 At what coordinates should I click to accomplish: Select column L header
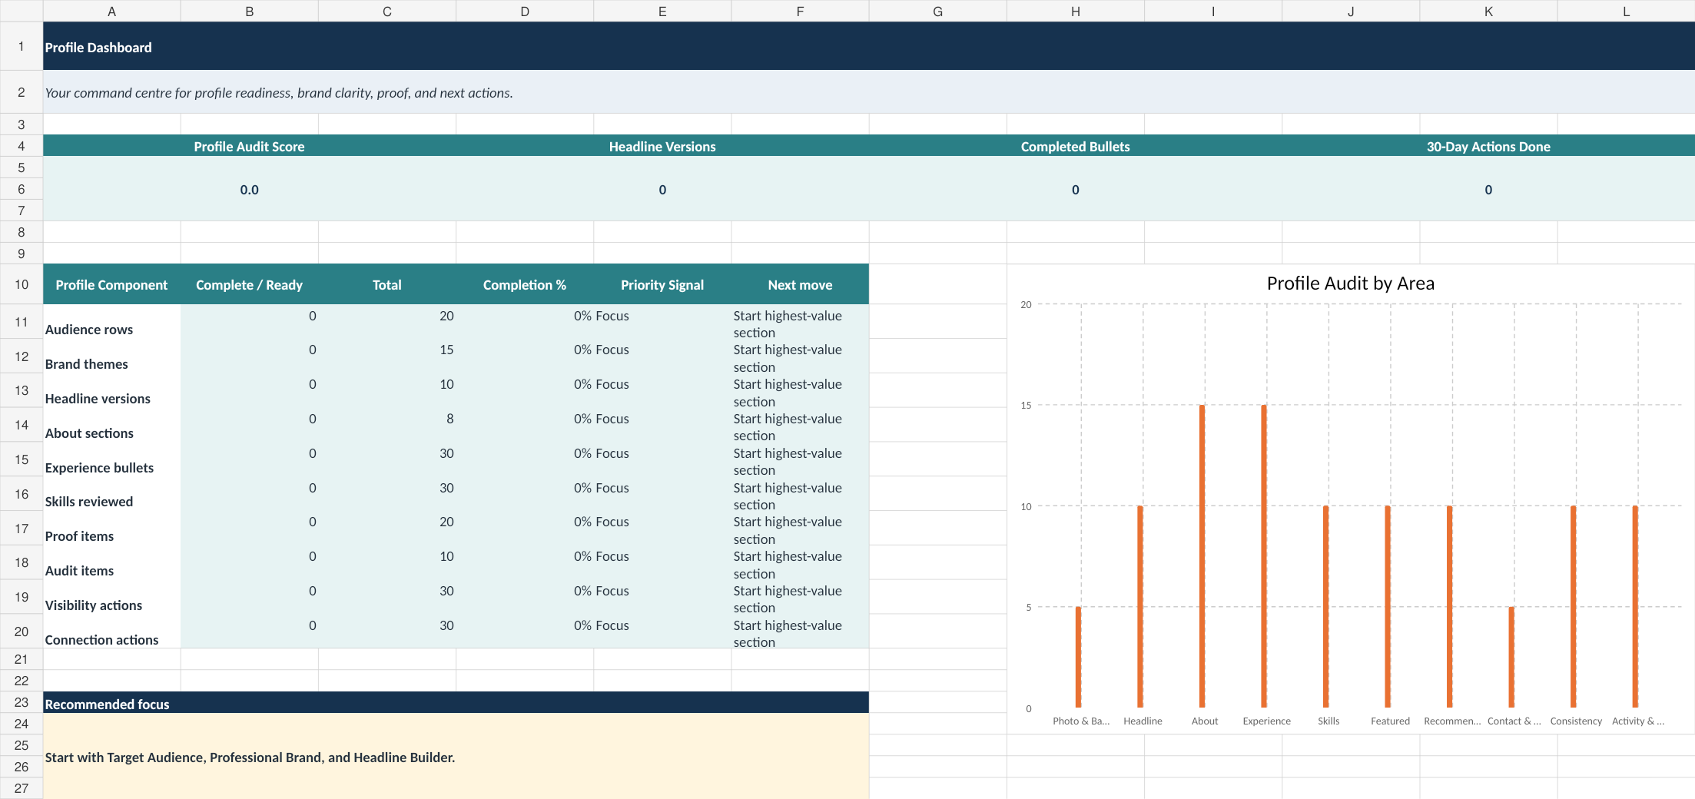click(1626, 11)
